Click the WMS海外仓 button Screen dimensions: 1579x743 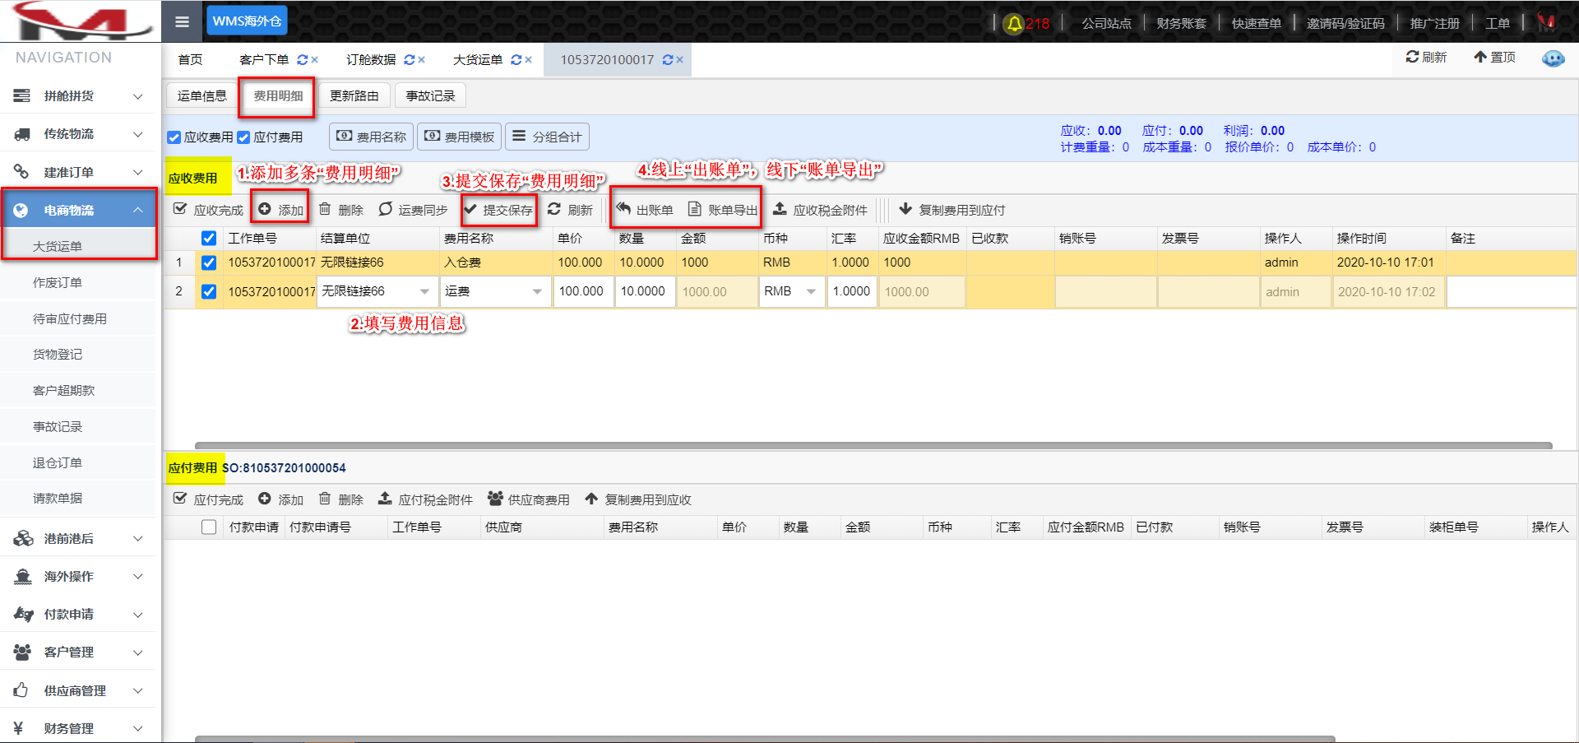point(247,21)
